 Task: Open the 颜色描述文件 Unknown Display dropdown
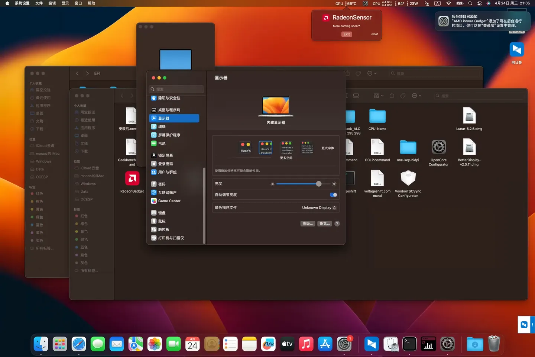pyautogui.click(x=319, y=208)
